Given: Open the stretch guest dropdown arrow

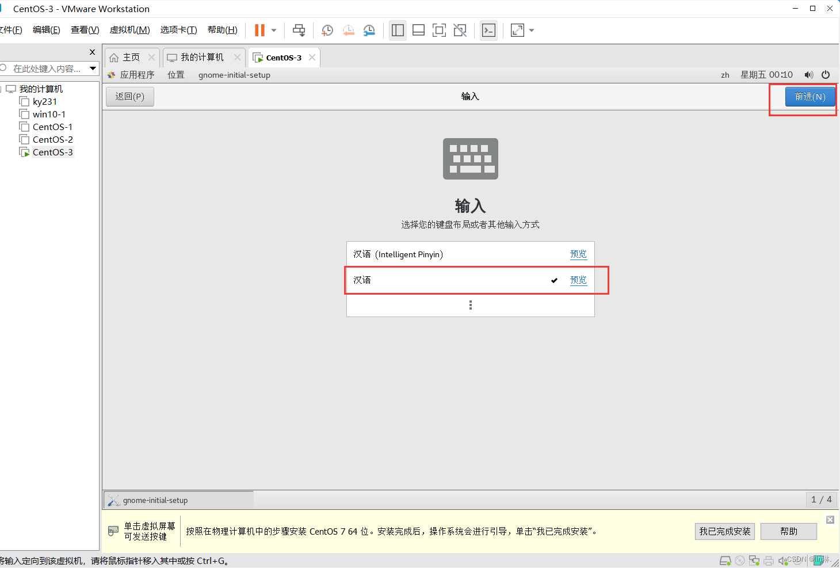Looking at the screenshot, I should point(532,31).
